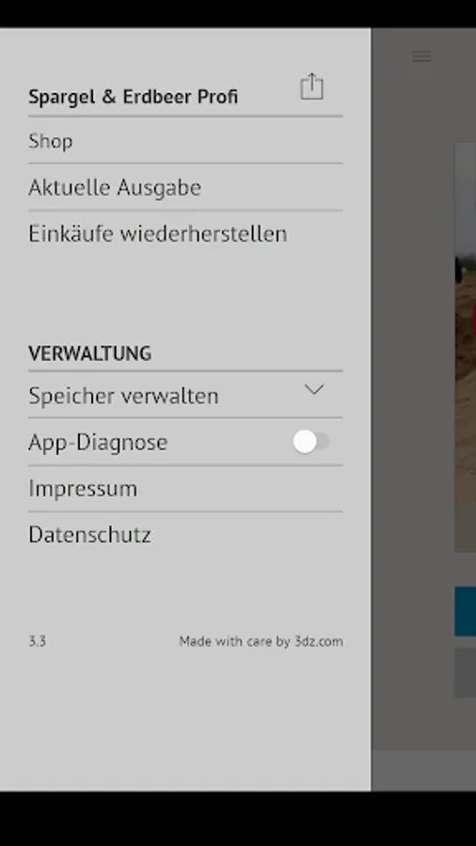
Task: Tap the share icon beside the app title
Action: [x=311, y=86]
